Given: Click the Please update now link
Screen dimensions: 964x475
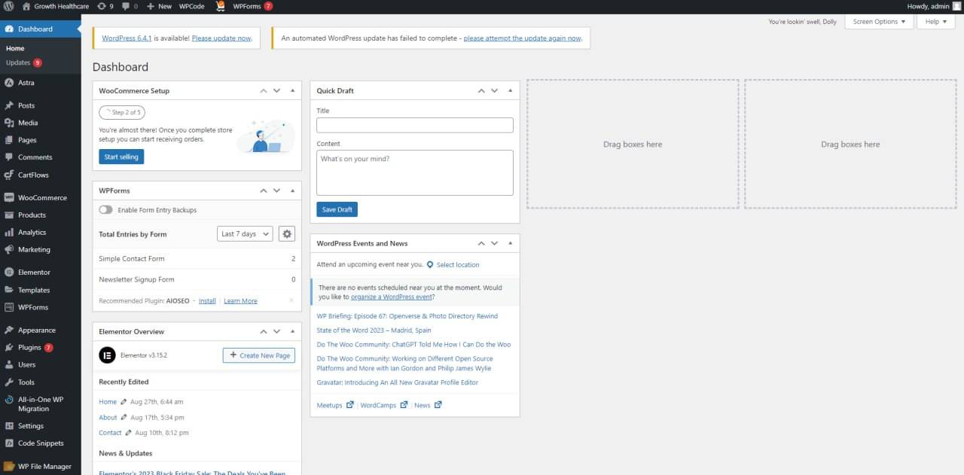Looking at the screenshot, I should pos(221,38).
